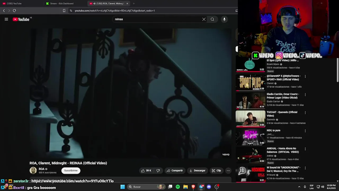
Task: Subscribe with the Suscribirme button
Action: point(71,171)
